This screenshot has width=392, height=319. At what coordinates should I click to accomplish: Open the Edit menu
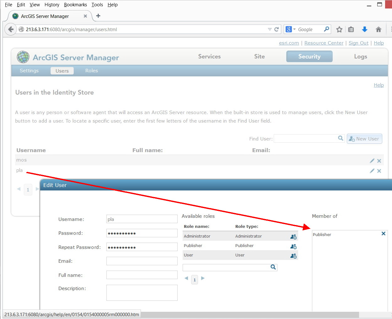(21, 5)
